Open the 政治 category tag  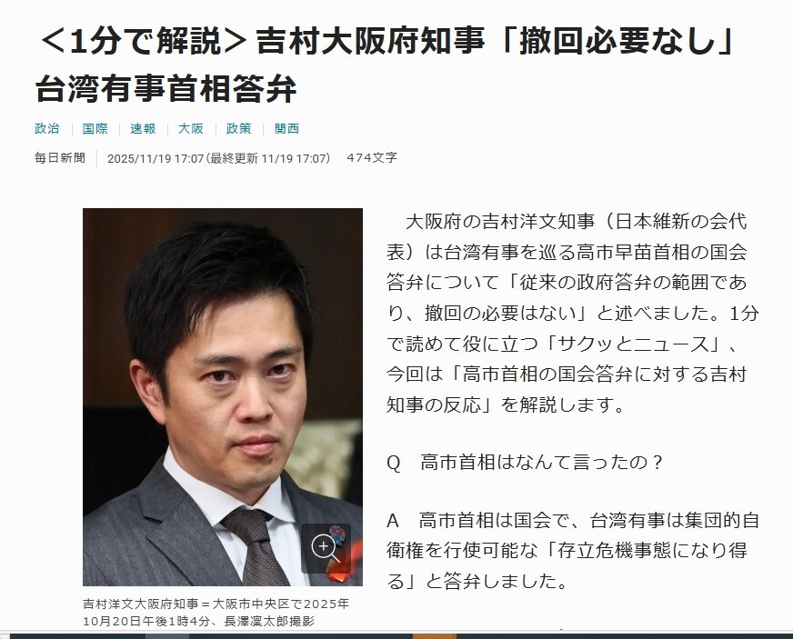(x=47, y=128)
